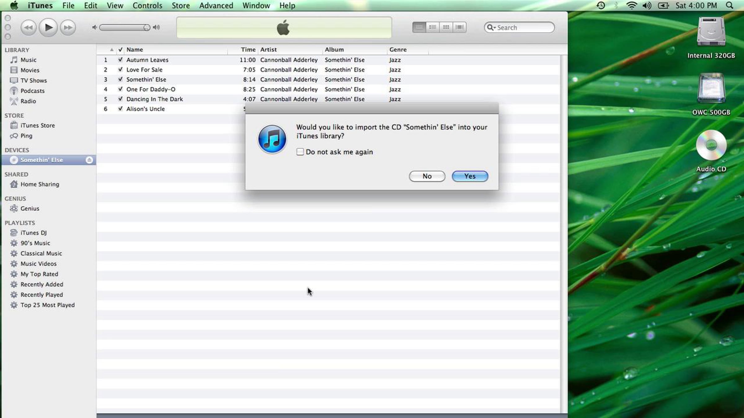Screen dimensions: 744x418
Task: Open the search field magnifier dropdown
Action: coord(491,28)
